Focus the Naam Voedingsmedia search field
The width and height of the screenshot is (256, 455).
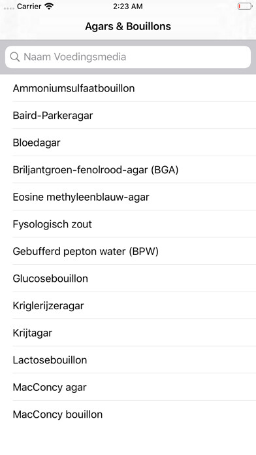tap(128, 57)
